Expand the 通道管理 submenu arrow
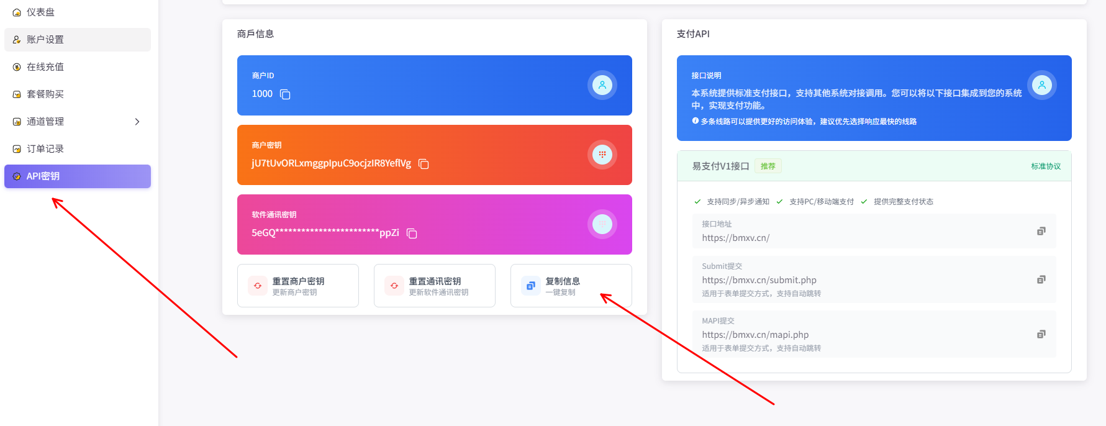 pyautogui.click(x=137, y=122)
